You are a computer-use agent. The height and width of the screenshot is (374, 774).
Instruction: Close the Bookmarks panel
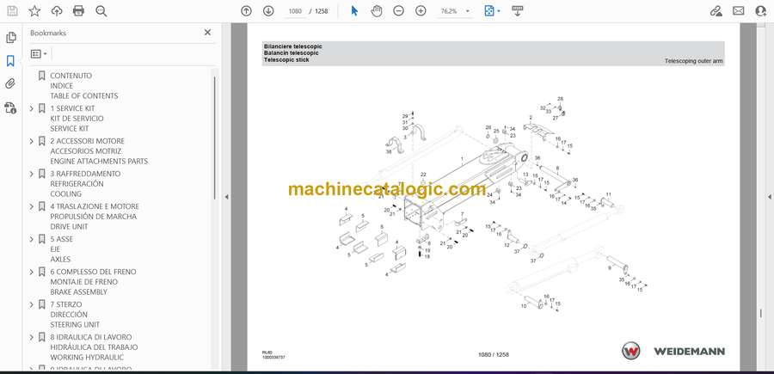(207, 32)
